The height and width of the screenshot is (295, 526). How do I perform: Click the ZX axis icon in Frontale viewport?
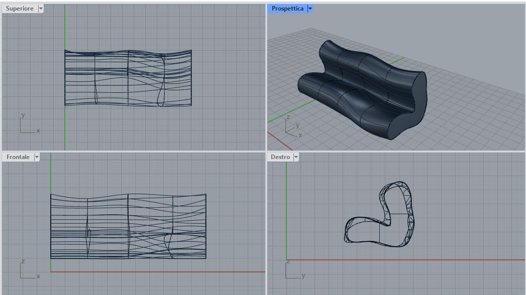(28, 270)
